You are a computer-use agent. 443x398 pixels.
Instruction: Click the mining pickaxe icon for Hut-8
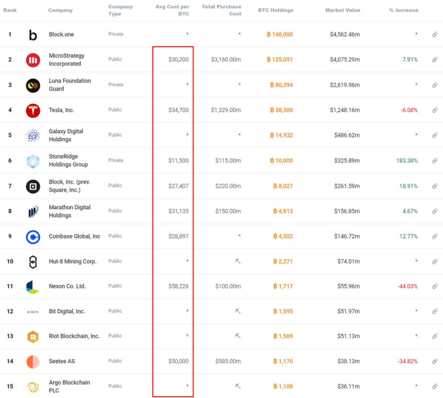pos(237,261)
